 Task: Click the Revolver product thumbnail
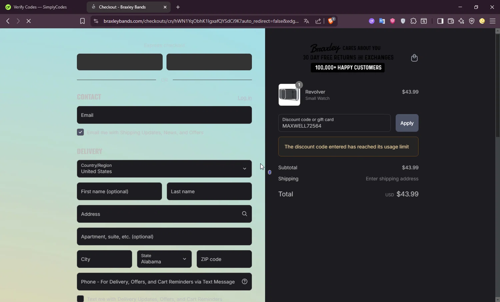(x=289, y=95)
